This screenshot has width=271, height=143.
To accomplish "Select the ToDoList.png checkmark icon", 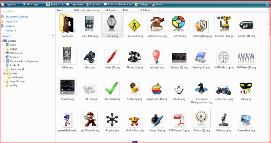I will tap(112, 88).
